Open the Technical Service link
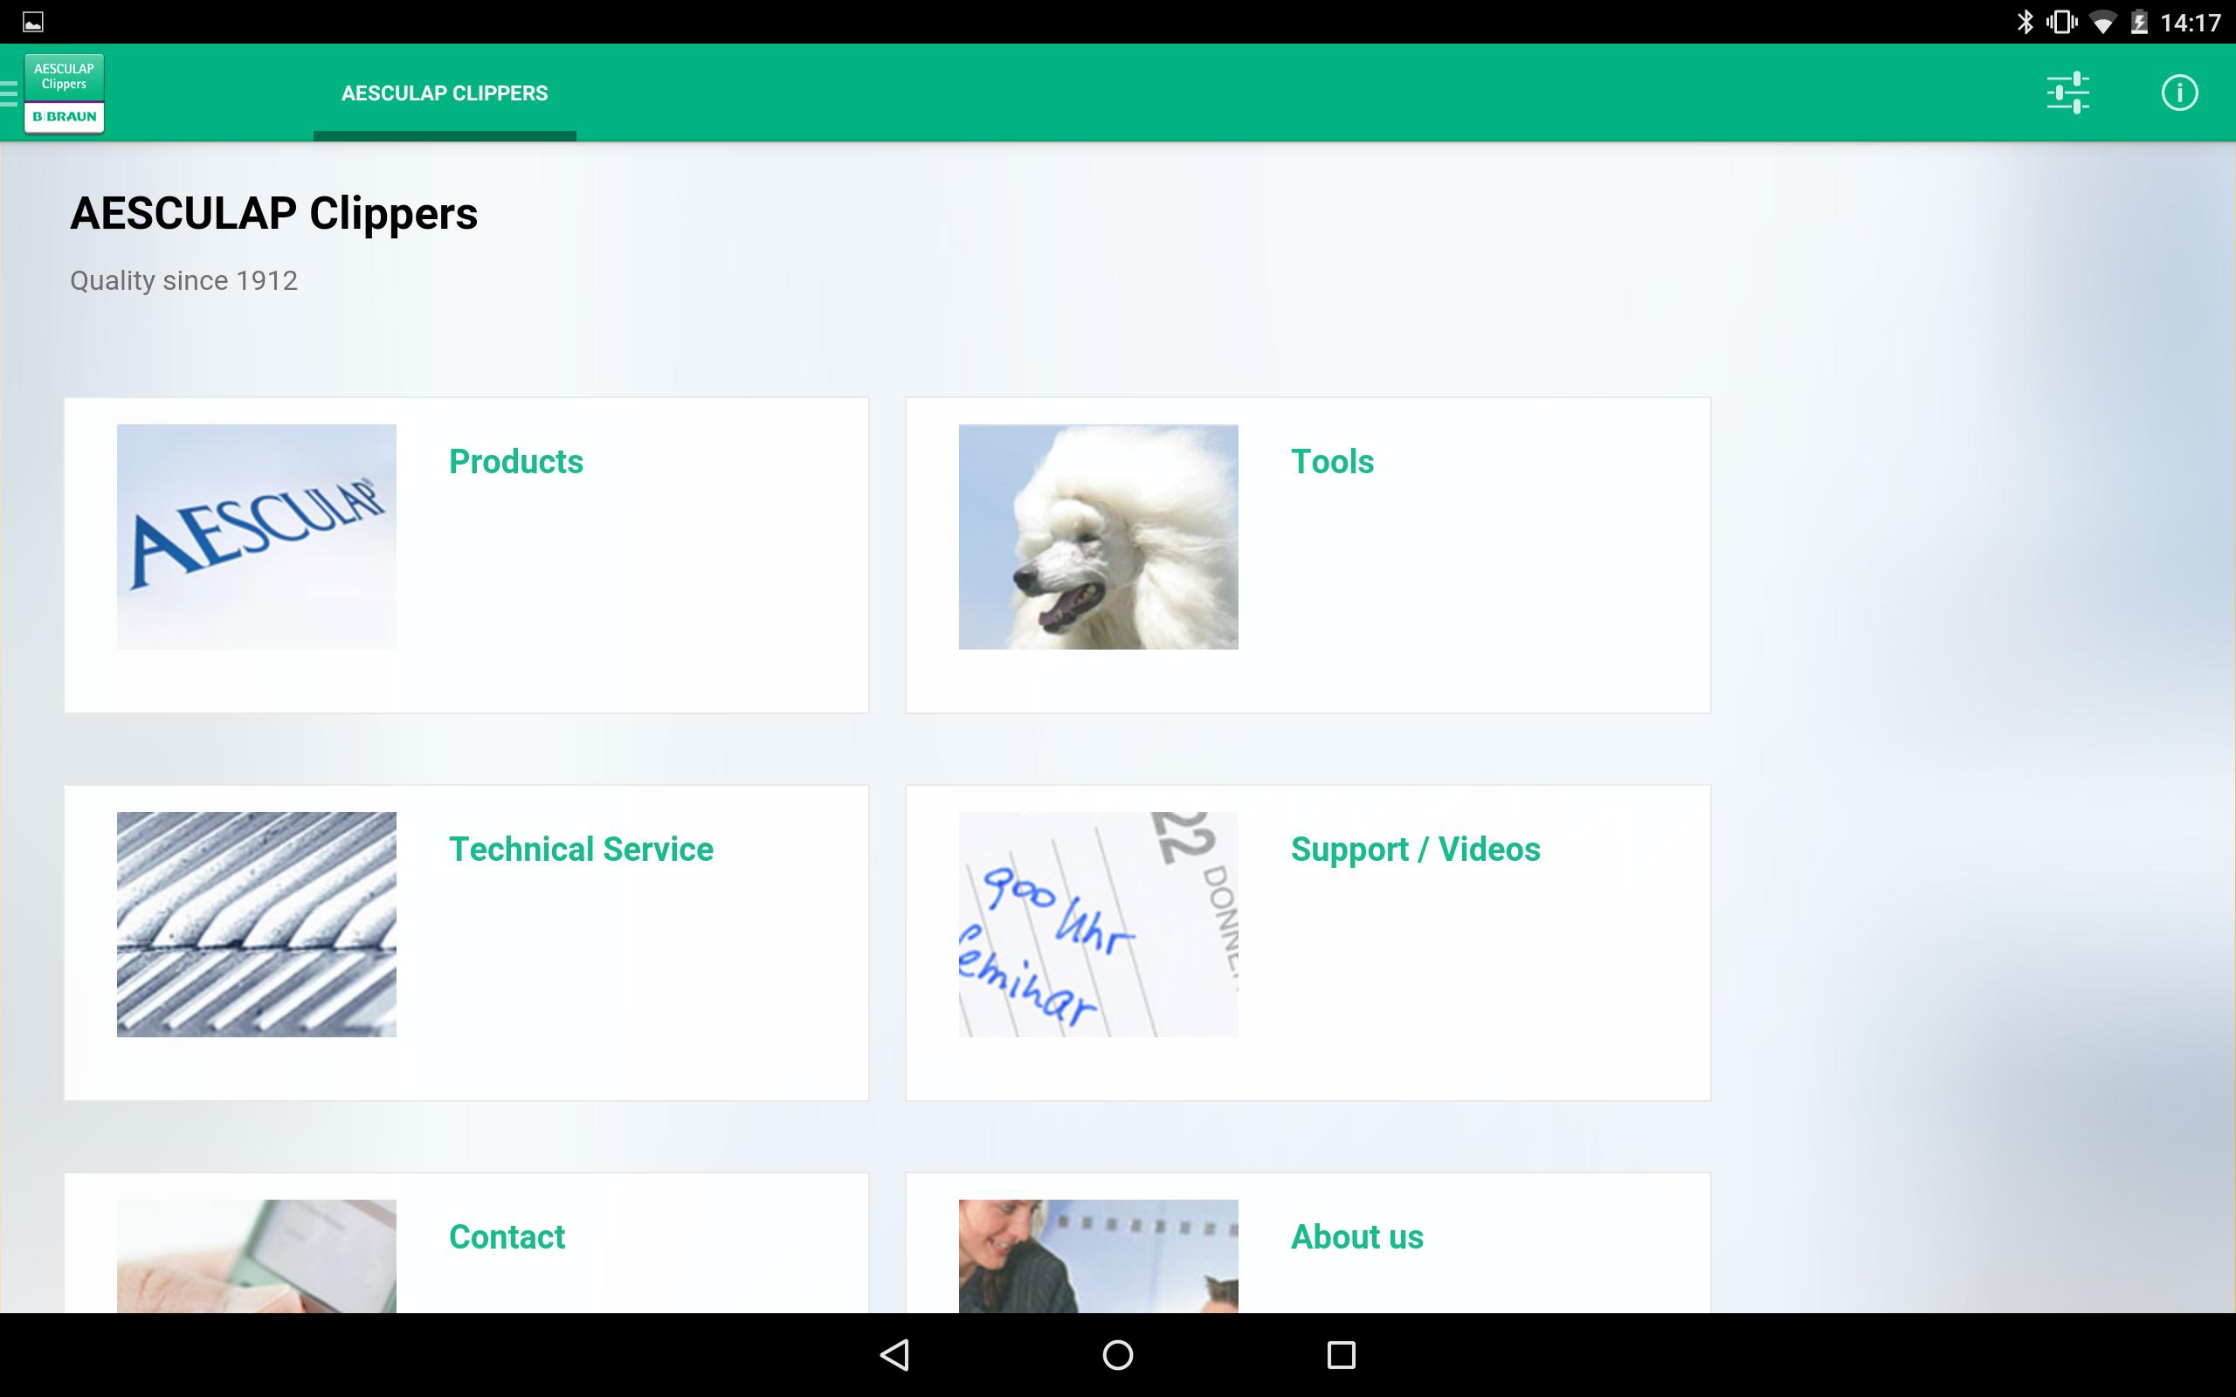 (580, 849)
